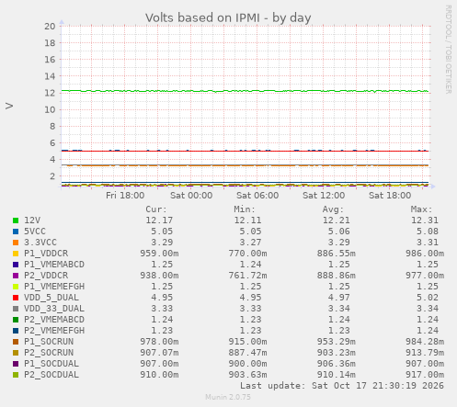Select the 12V legend label
Image resolution: width=457 pixels, height=407 pixels.
click(32, 220)
